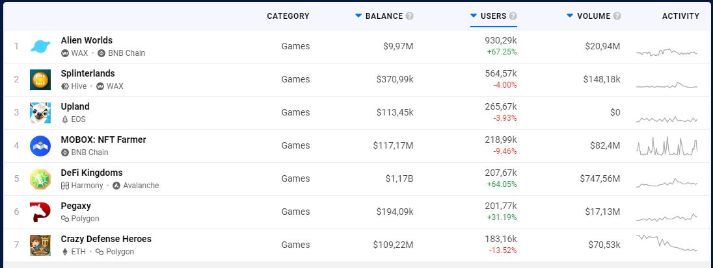713x268 pixels.
Task: Click the MOBOX activity sparkline chart
Action: pos(667,147)
